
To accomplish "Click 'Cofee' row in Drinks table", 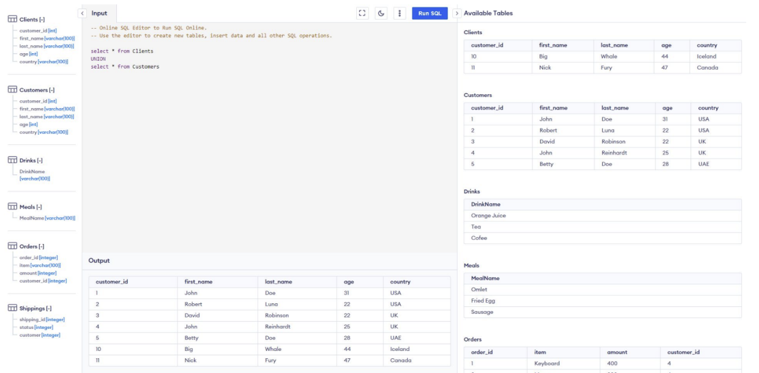I will (x=603, y=238).
